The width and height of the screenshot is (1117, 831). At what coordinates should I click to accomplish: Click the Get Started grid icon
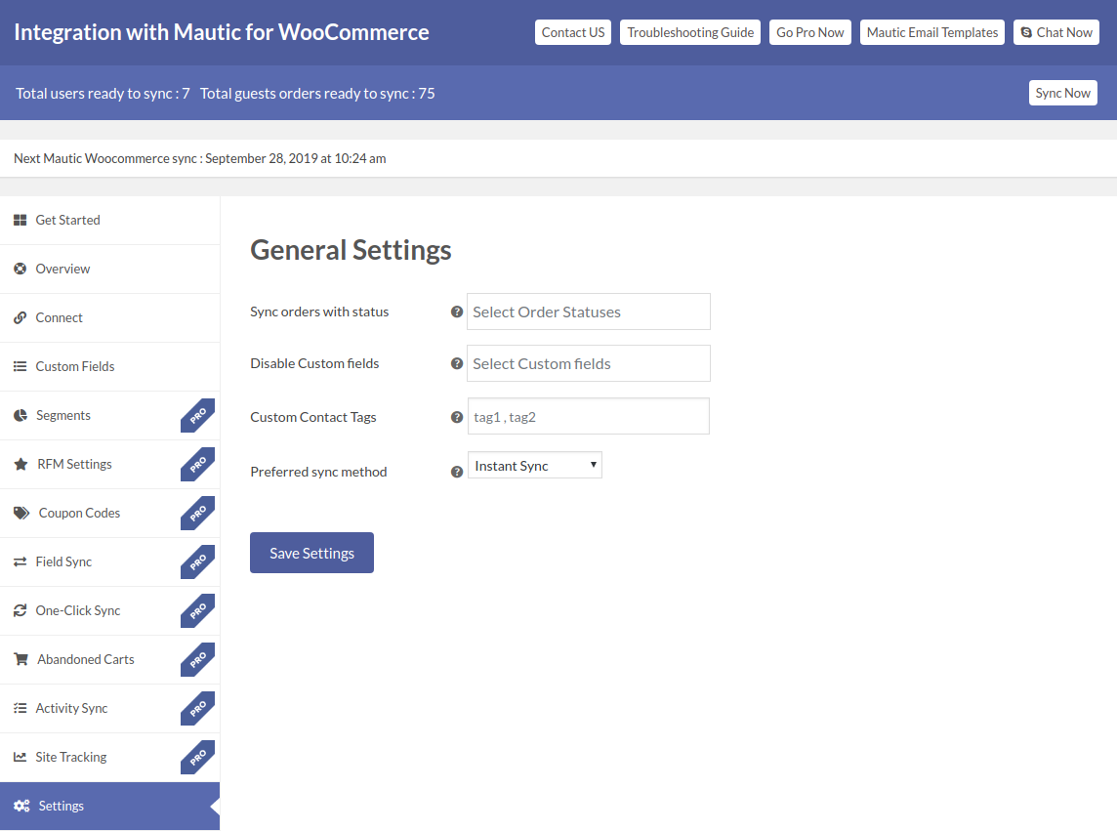20,221
